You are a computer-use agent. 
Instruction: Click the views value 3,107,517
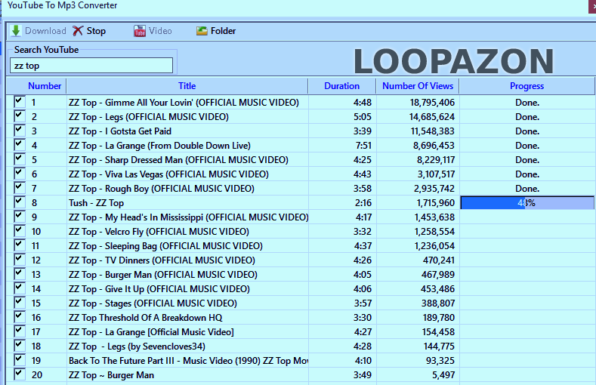[x=436, y=174]
